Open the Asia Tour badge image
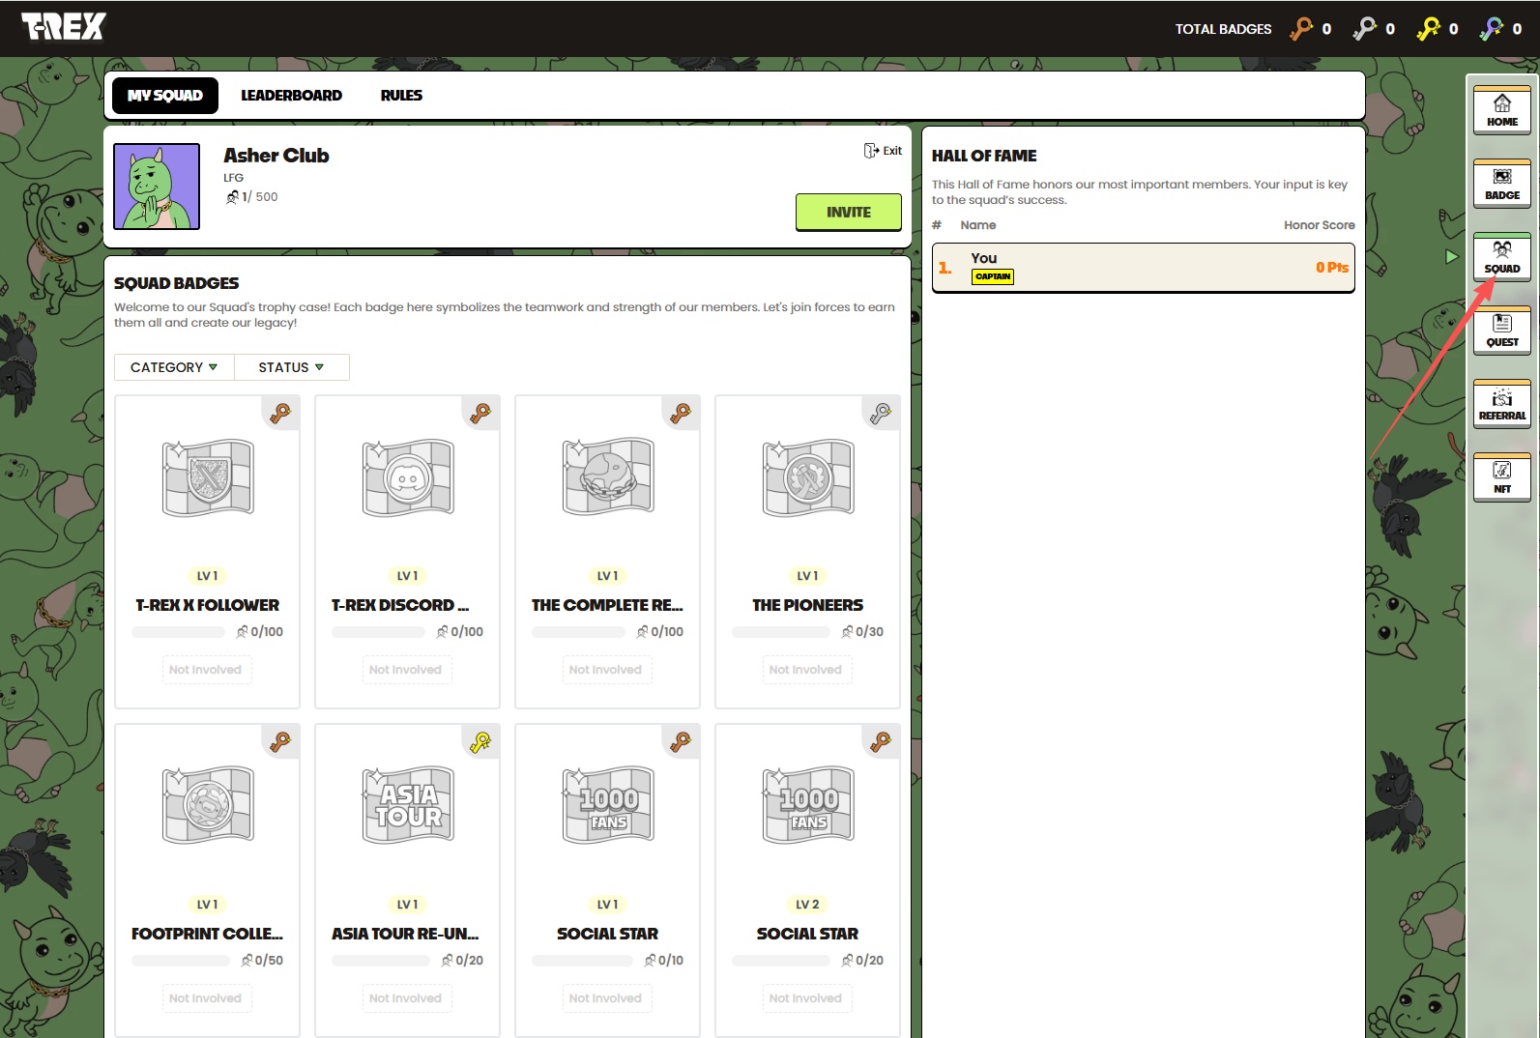This screenshot has height=1038, width=1540. point(408,805)
